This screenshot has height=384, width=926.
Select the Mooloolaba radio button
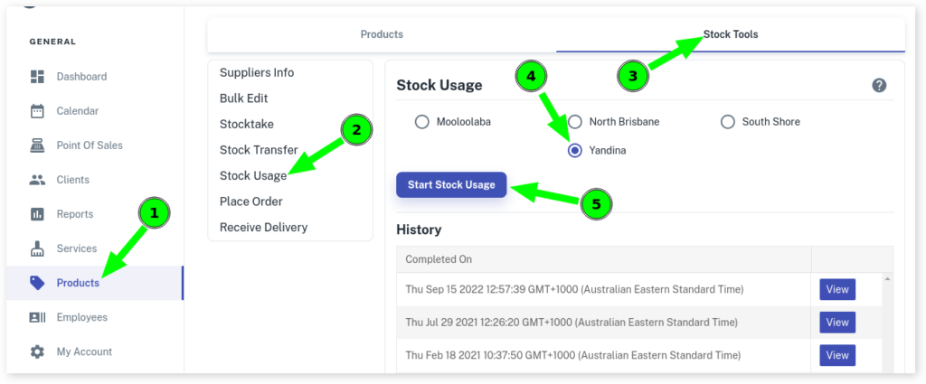click(x=421, y=122)
